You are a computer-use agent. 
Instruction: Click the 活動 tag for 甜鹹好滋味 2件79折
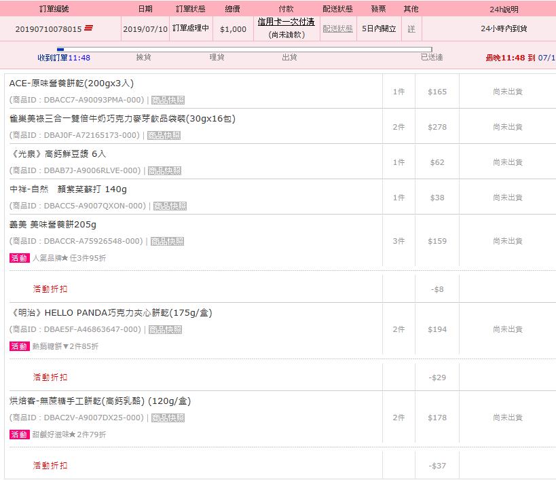click(20, 435)
